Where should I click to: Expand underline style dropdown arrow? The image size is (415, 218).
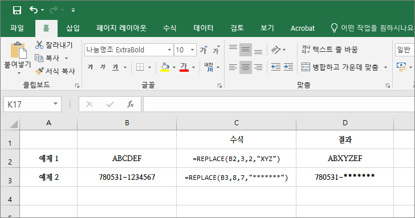(125, 67)
